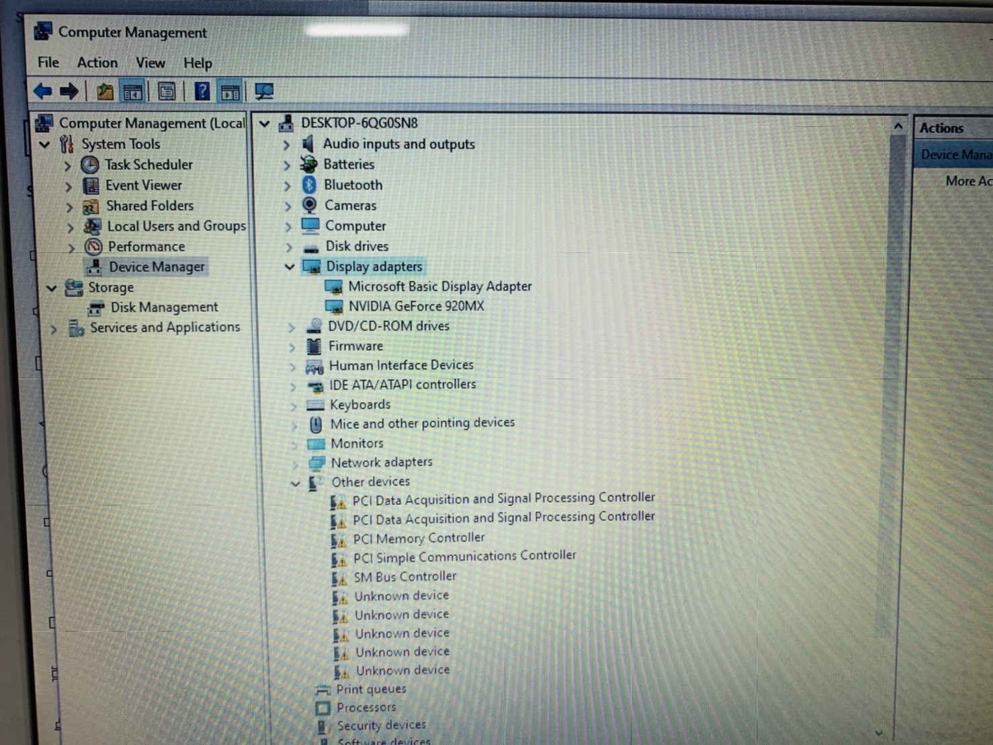
Task: Click the Back arrow toolbar icon
Action: point(43,91)
